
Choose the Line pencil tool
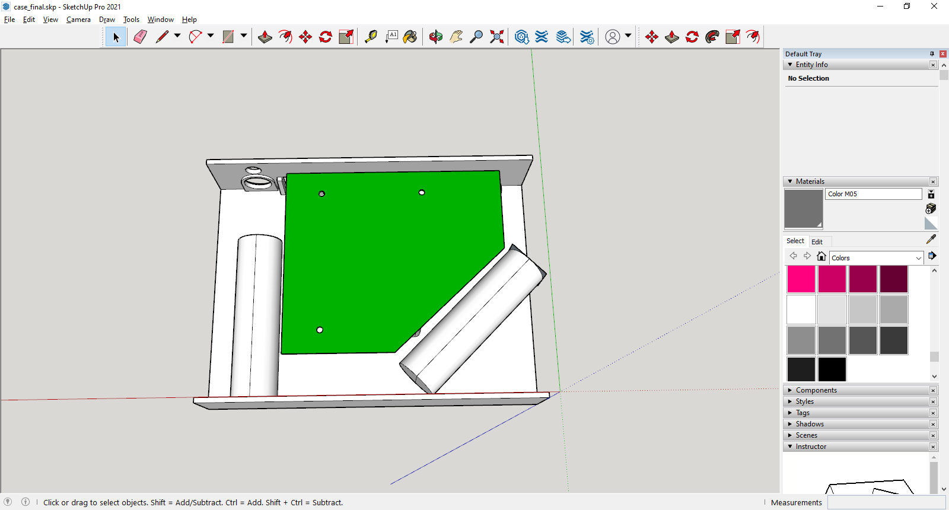click(162, 37)
